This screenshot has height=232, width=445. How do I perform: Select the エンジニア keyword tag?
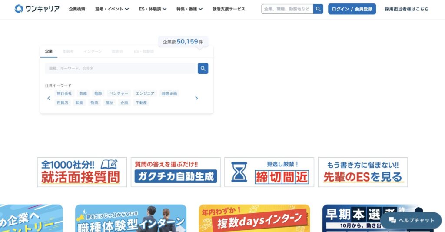click(x=145, y=93)
